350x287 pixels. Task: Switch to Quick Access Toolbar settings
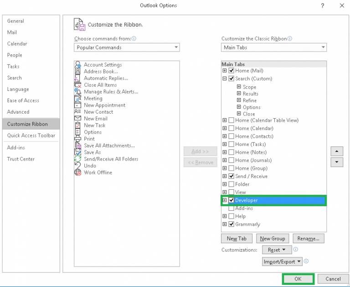[x=31, y=136]
